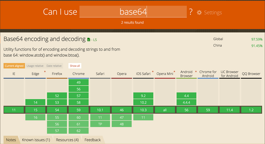Click the Firefox 52 support cell
265x144 pixels.
(x=57, y=96)
